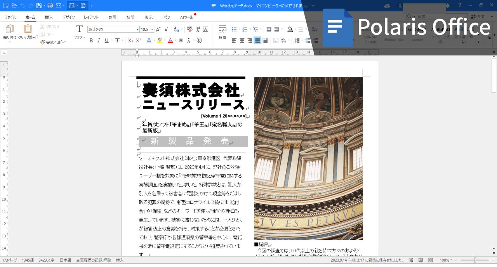Viewport: 497px width, 267px height.
Task: Open the 挿入 (Insert) tab
Action: point(49,17)
